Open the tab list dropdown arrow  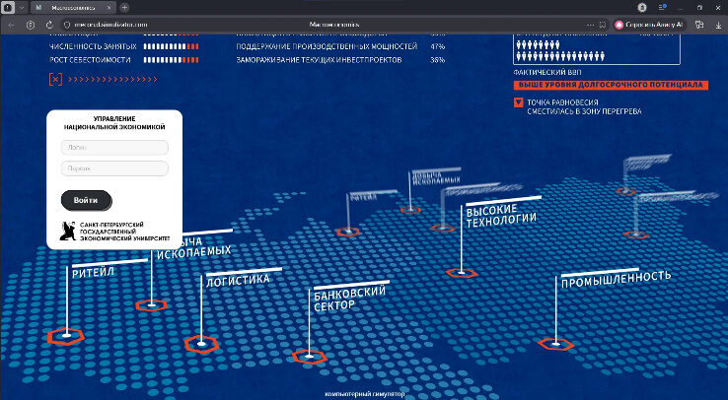(x=21, y=7)
